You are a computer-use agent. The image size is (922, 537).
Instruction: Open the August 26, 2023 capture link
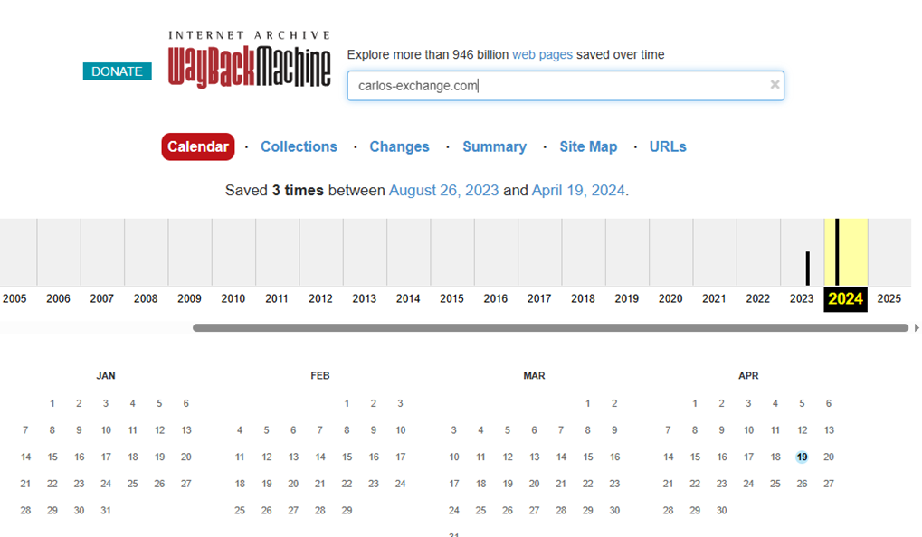pyautogui.click(x=443, y=191)
